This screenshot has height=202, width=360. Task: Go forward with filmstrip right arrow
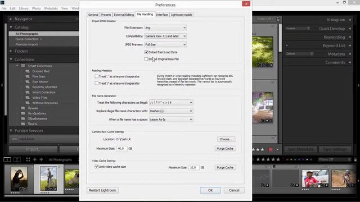point(41,159)
